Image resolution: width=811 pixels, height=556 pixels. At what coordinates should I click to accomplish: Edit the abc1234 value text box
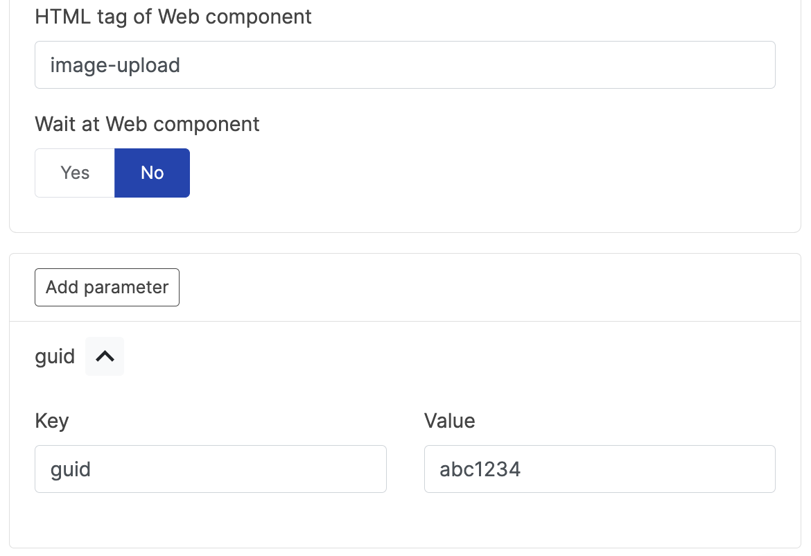(x=600, y=469)
